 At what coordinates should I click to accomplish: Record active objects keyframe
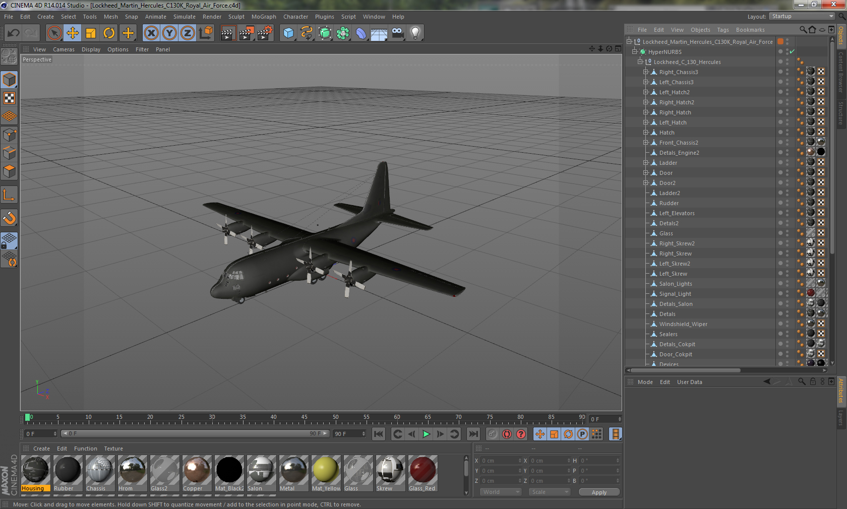(x=493, y=434)
